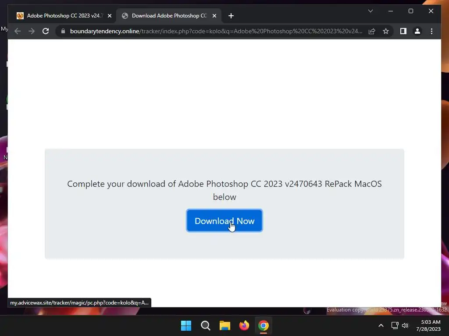Open a new browser tab
This screenshot has height=336, width=449.
click(231, 16)
